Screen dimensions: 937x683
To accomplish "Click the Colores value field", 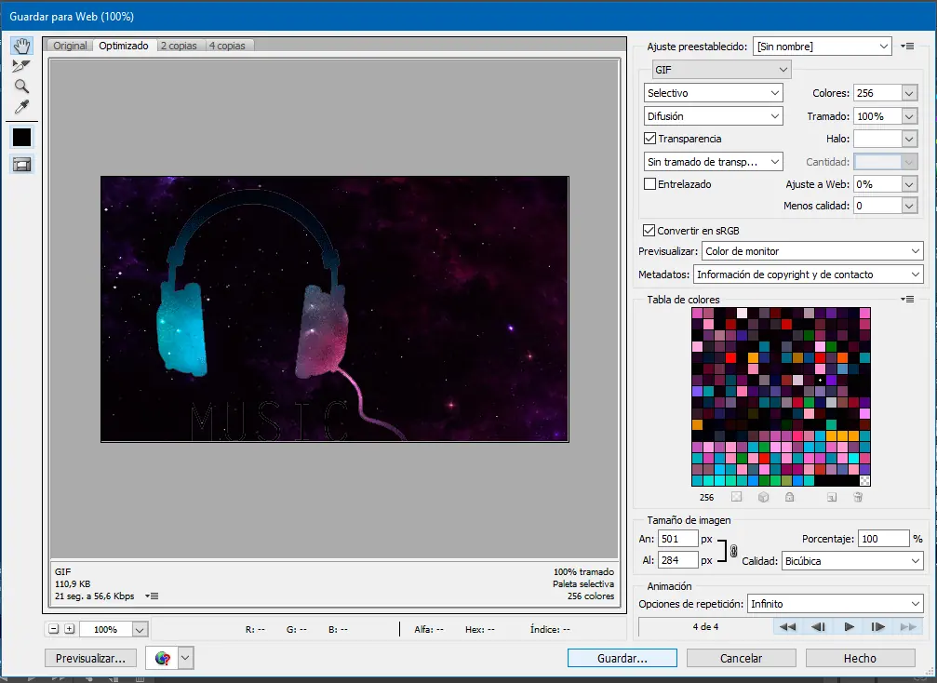I will 877,93.
